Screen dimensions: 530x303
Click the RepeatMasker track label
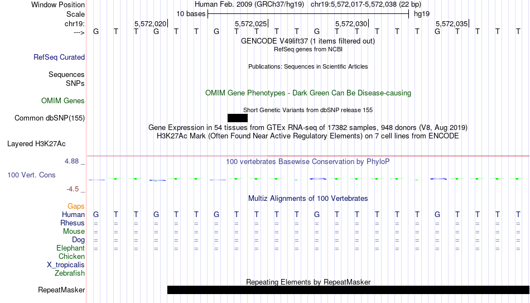[x=61, y=290]
